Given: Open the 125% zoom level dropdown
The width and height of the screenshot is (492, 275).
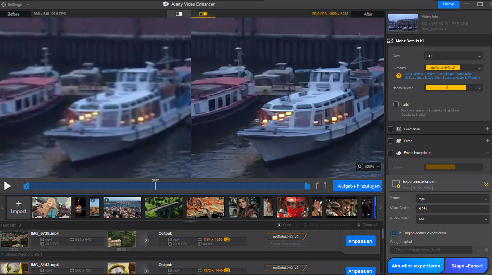Looking at the screenshot, I should (x=372, y=167).
